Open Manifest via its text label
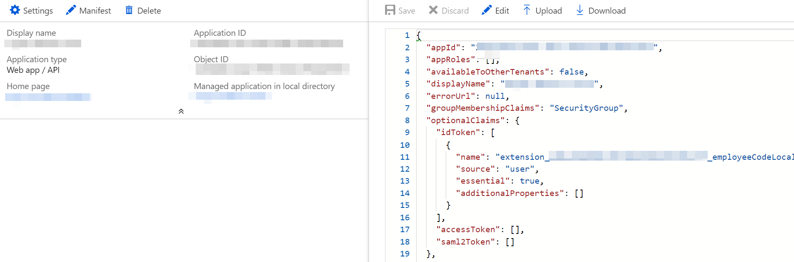This screenshot has height=262, width=794. [95, 11]
